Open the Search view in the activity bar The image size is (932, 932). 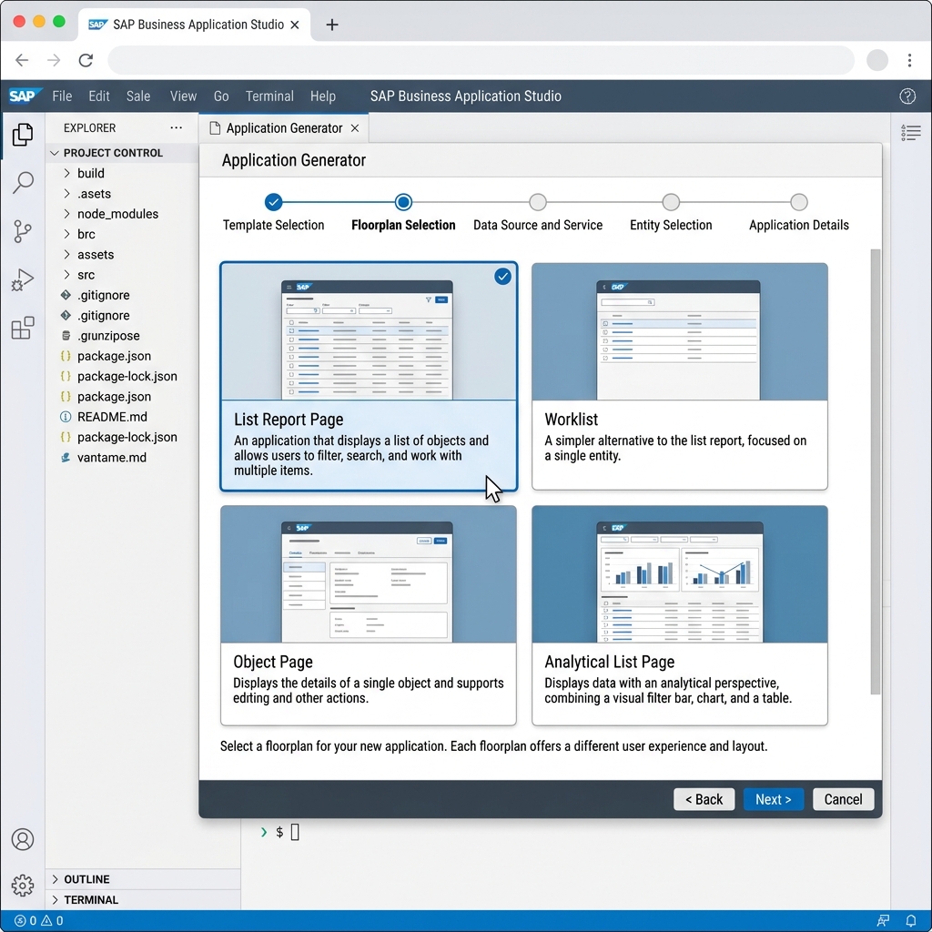(23, 182)
